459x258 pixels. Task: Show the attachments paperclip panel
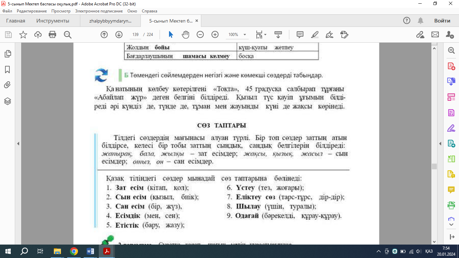click(x=7, y=85)
